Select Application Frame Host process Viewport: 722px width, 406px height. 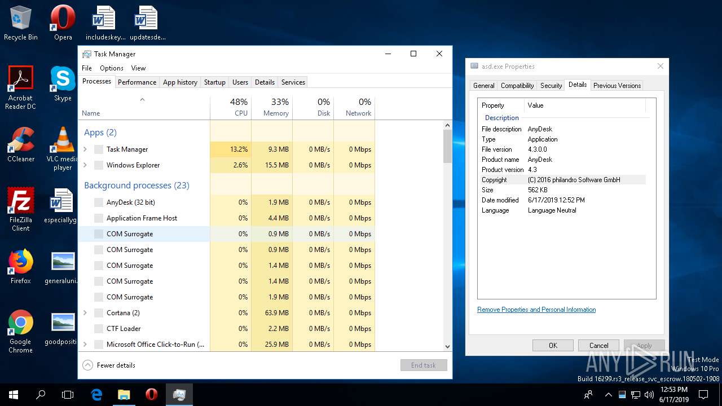tap(226, 218)
